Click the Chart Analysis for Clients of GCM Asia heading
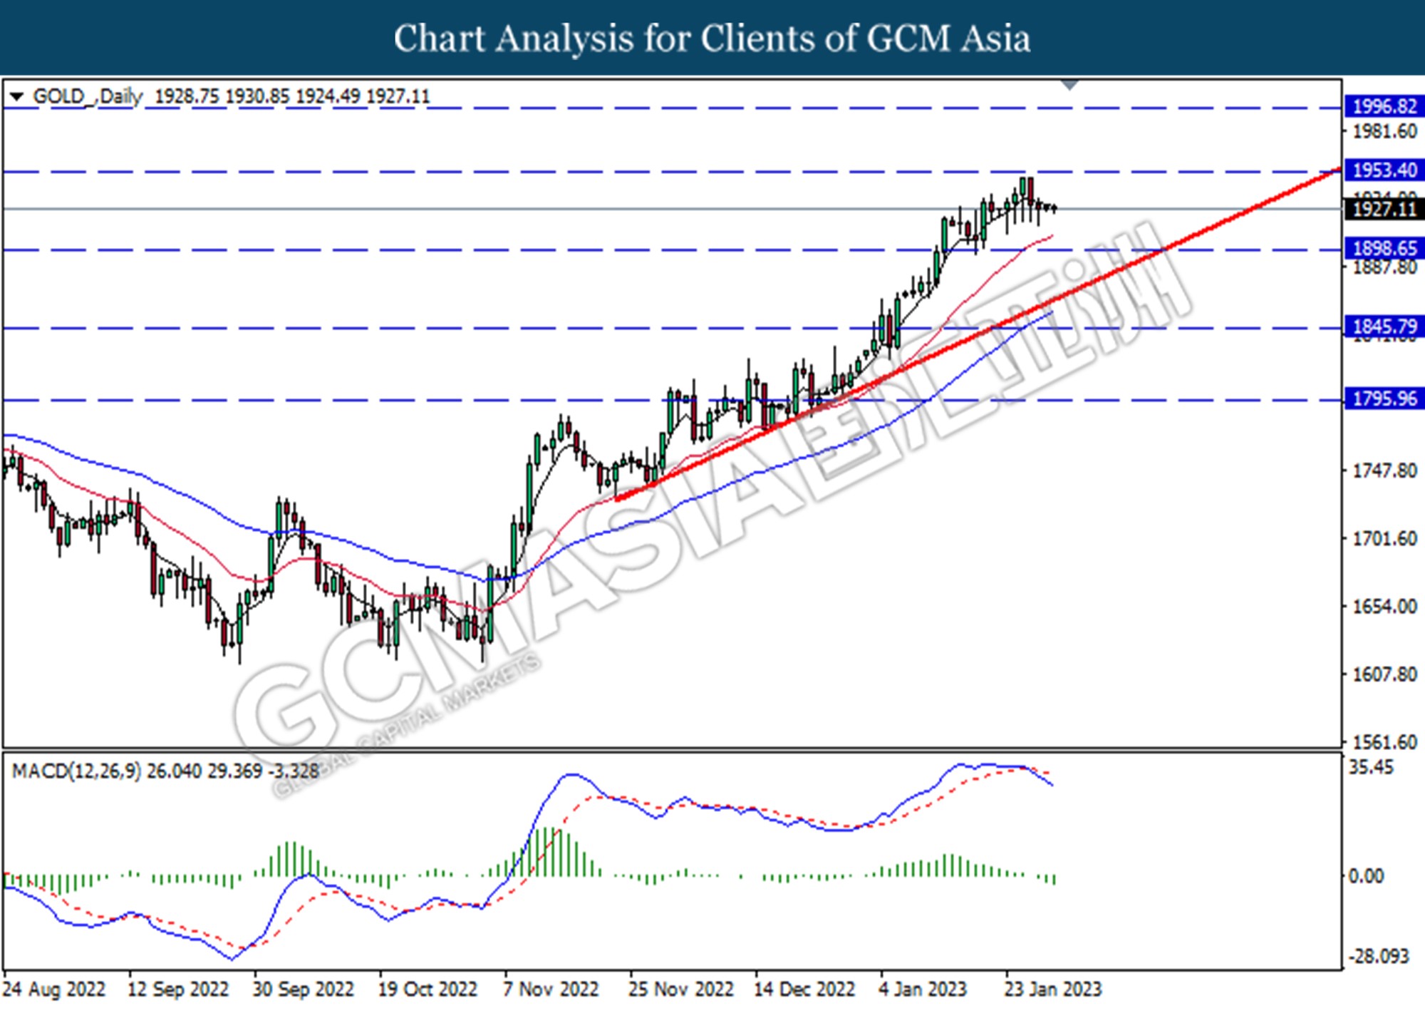Screen dimensions: 1425x1018 pos(712,38)
